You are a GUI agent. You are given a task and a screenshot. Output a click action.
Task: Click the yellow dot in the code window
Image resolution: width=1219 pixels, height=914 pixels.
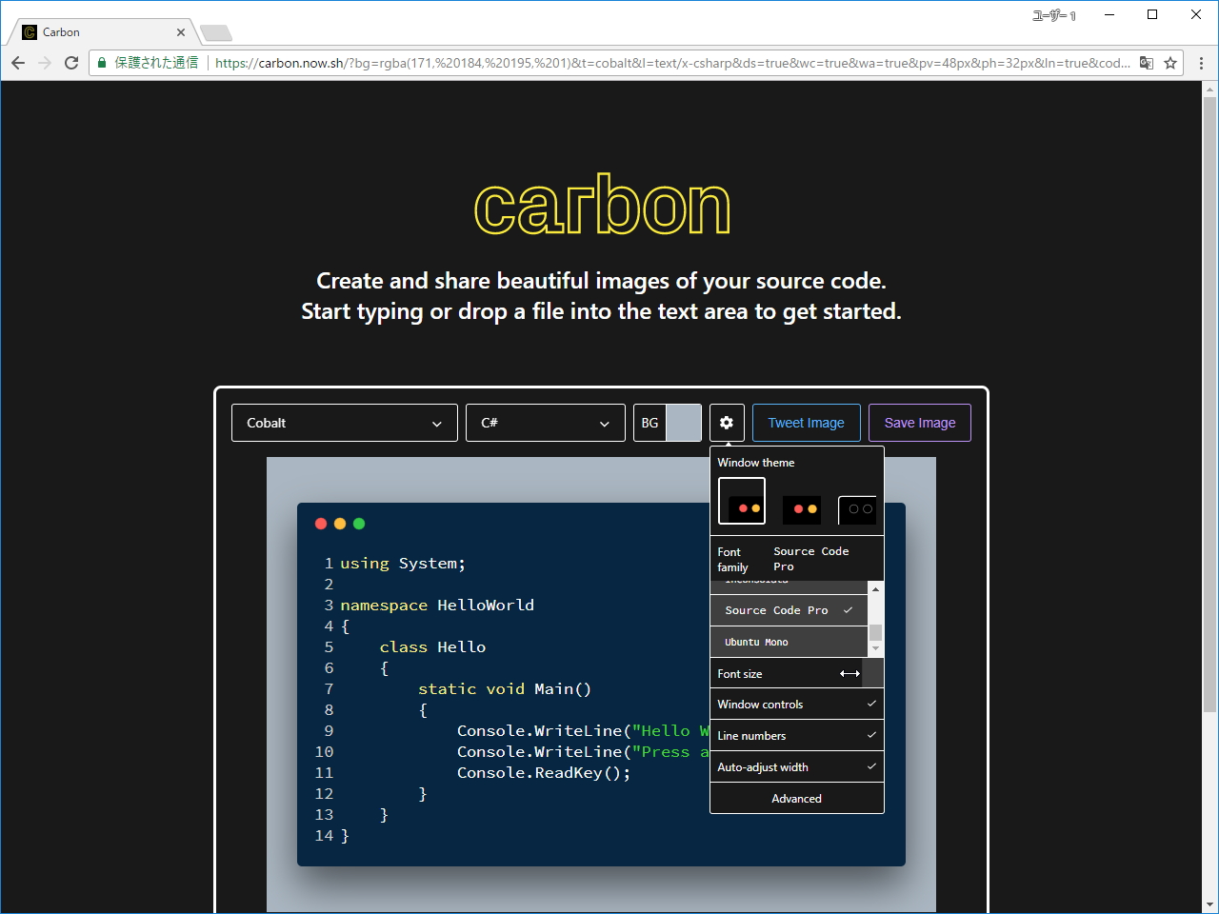pos(340,524)
